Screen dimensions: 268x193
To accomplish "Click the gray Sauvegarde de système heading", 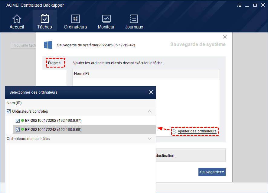I will (198, 44).
